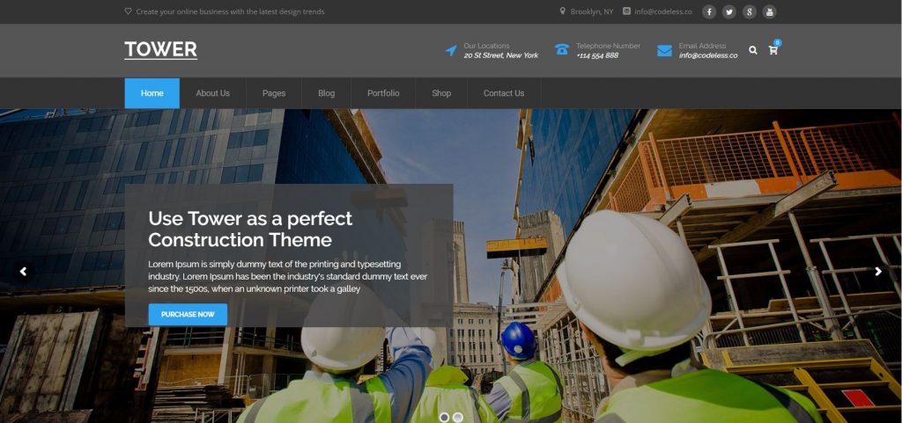Viewport: 902px width, 423px height.
Task: Click the mail icon near info@codeless.co top bar
Action: [x=626, y=11]
